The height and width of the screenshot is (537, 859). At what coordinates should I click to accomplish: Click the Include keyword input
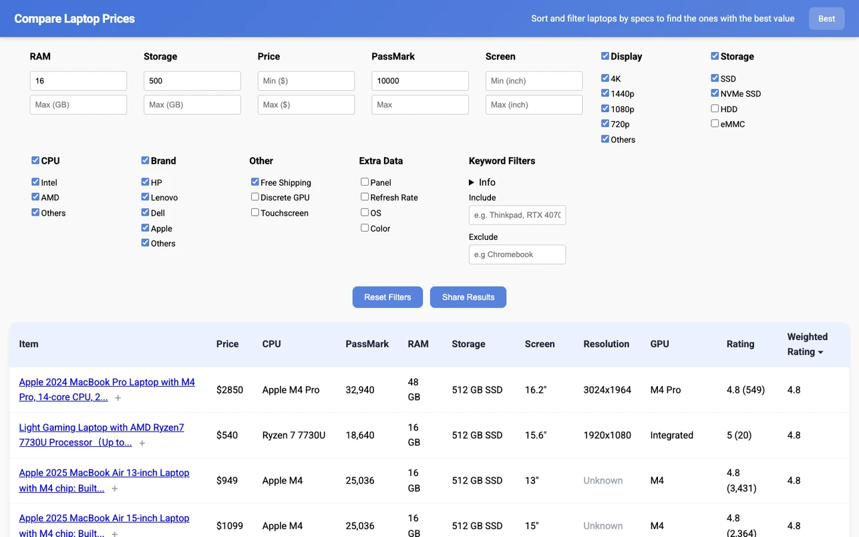[518, 215]
